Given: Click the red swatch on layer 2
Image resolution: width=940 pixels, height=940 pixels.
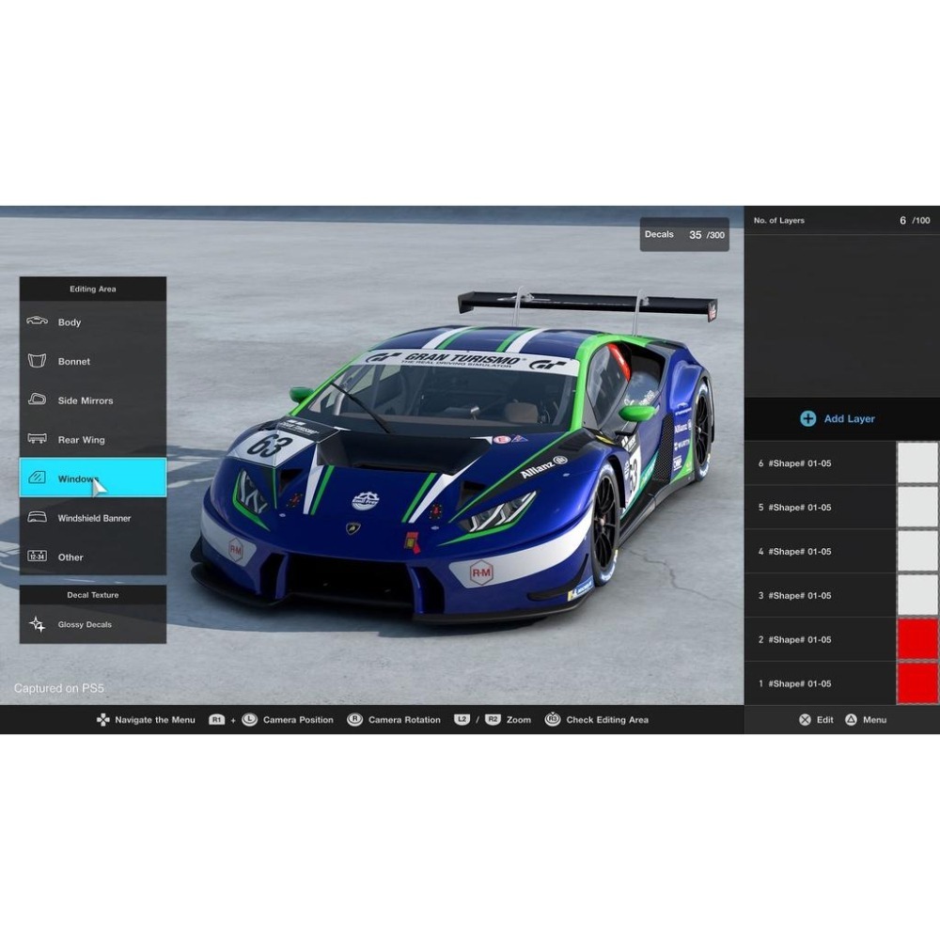Looking at the screenshot, I should coord(916,639).
